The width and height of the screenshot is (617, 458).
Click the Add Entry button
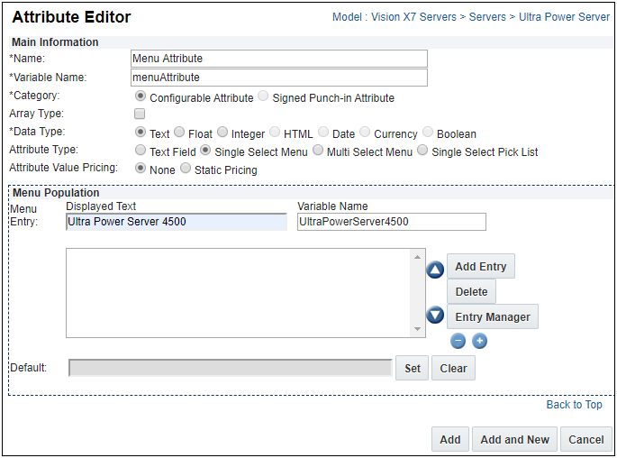(x=481, y=267)
